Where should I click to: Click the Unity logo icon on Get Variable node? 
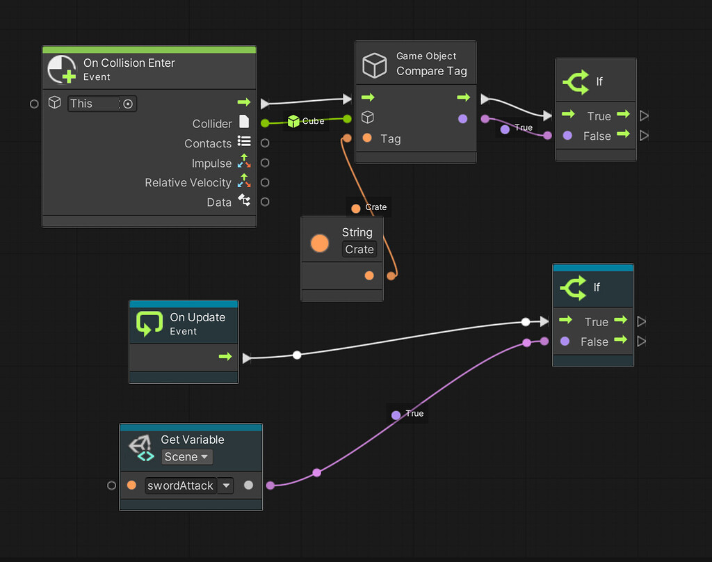point(143,446)
